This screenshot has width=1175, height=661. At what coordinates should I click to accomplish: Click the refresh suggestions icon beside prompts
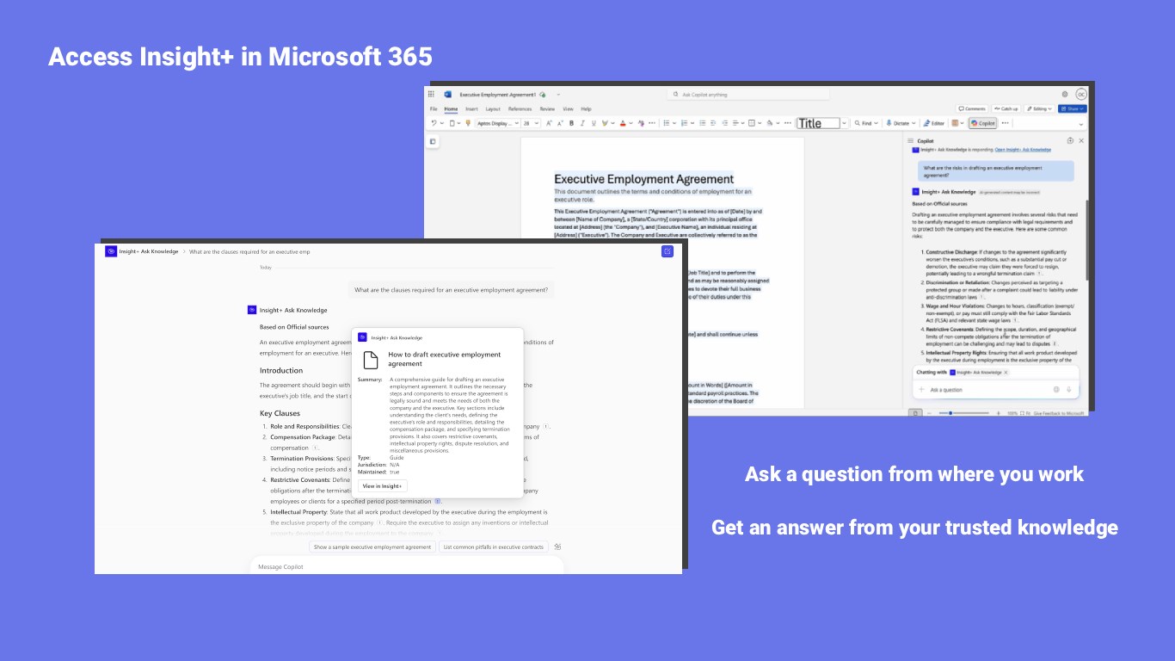[557, 547]
